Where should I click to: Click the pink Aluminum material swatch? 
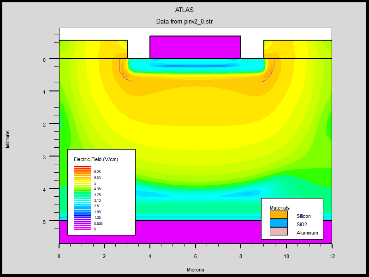point(279,231)
